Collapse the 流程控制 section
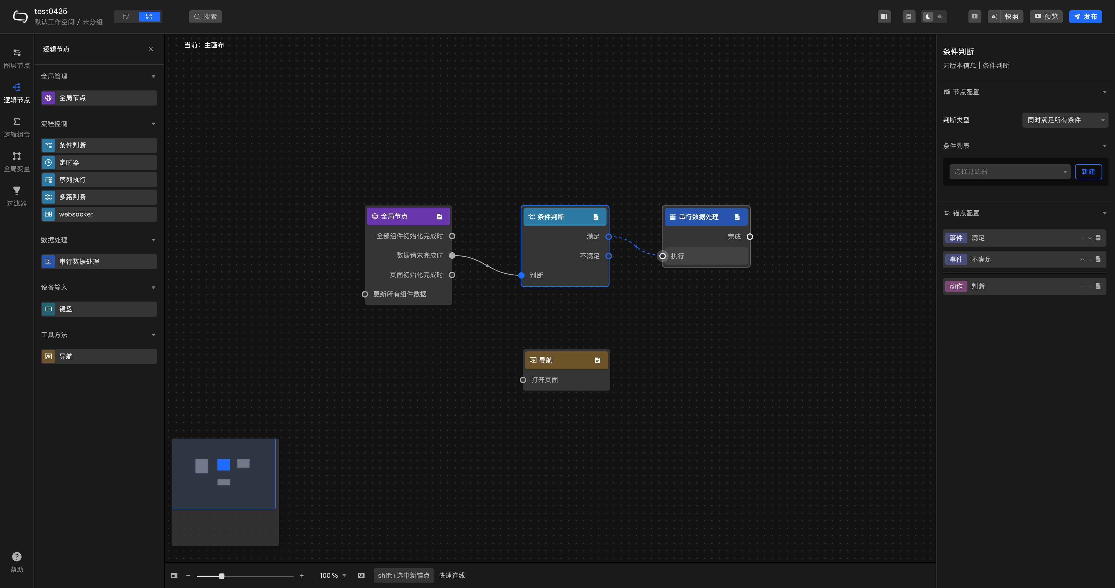 point(153,124)
